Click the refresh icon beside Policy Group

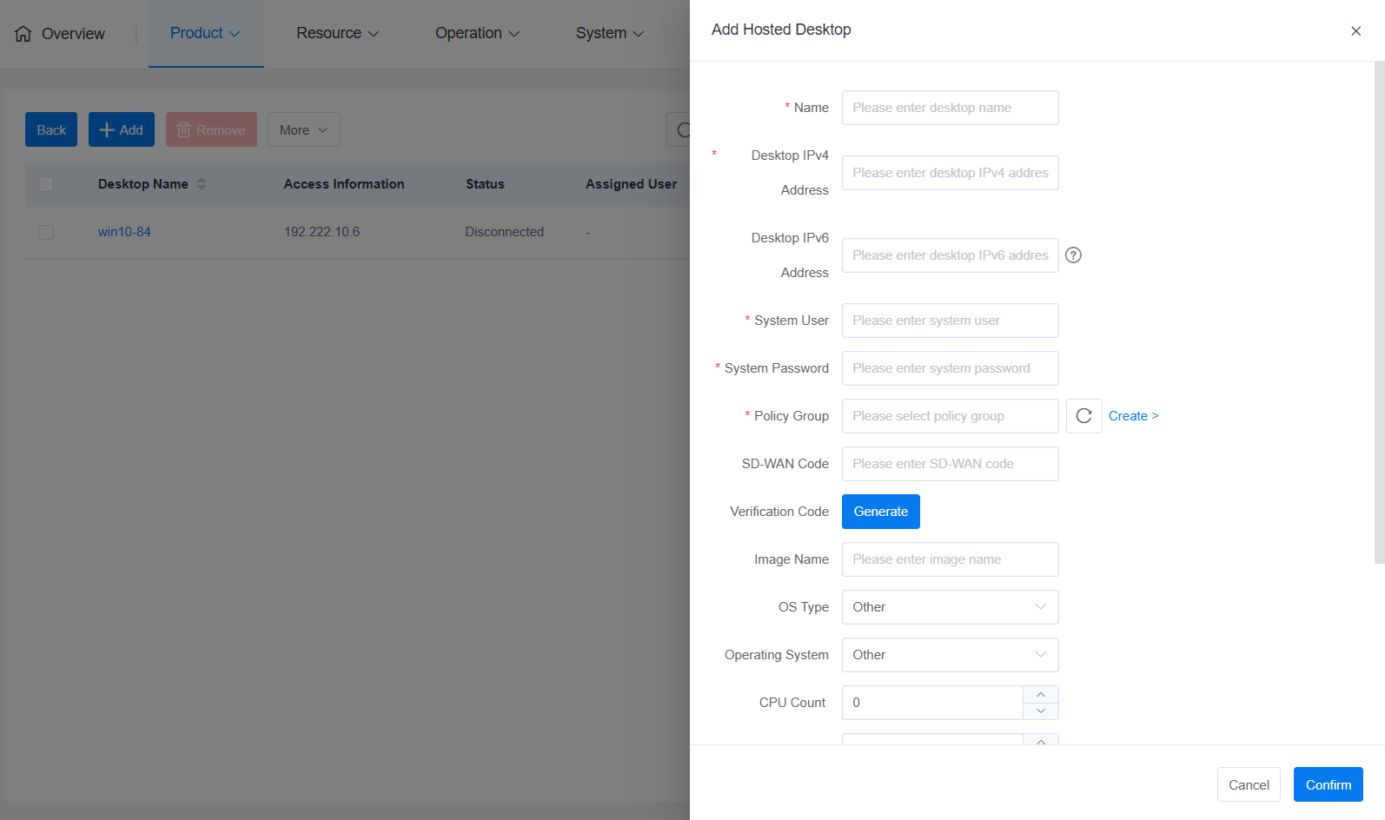point(1083,416)
